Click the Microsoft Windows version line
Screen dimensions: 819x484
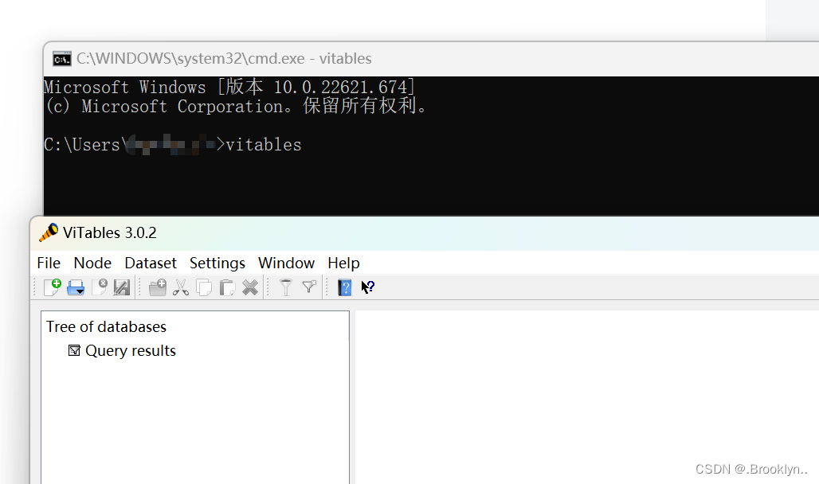click(x=229, y=87)
